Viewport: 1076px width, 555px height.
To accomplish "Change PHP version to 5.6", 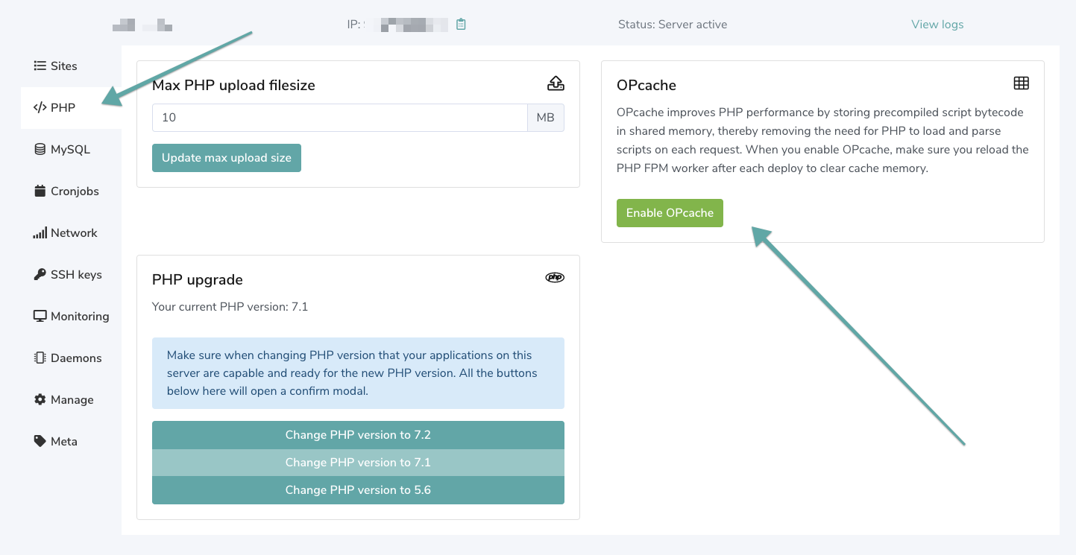I will pyautogui.click(x=358, y=490).
